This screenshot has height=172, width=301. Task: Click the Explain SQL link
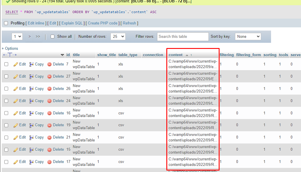point(72,23)
